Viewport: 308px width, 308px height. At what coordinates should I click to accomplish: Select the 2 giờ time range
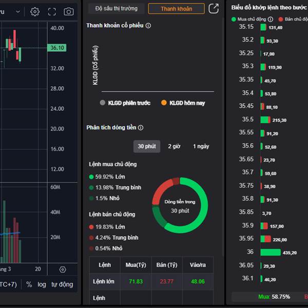(x=174, y=146)
